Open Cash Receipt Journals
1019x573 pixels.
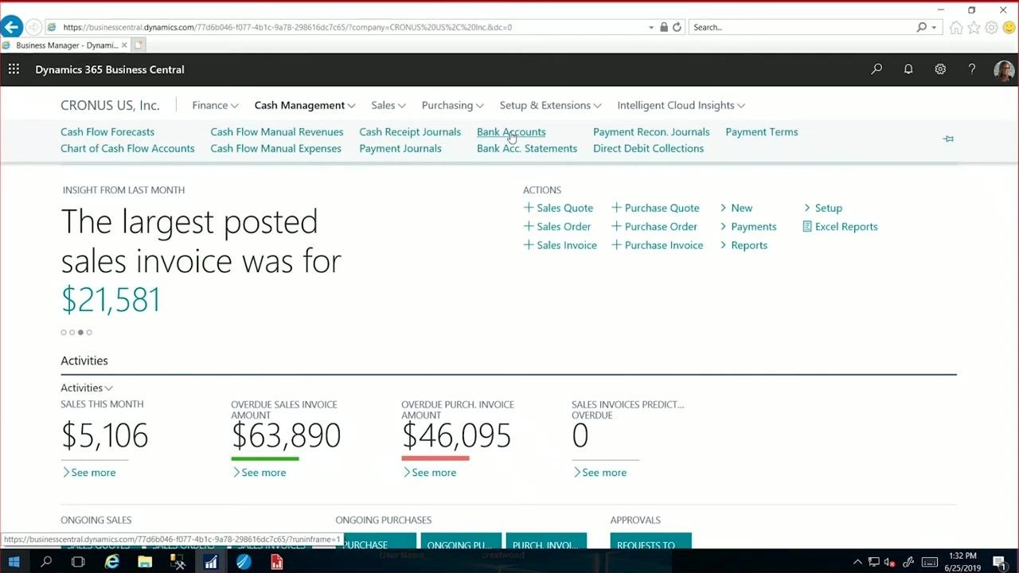[x=410, y=132]
